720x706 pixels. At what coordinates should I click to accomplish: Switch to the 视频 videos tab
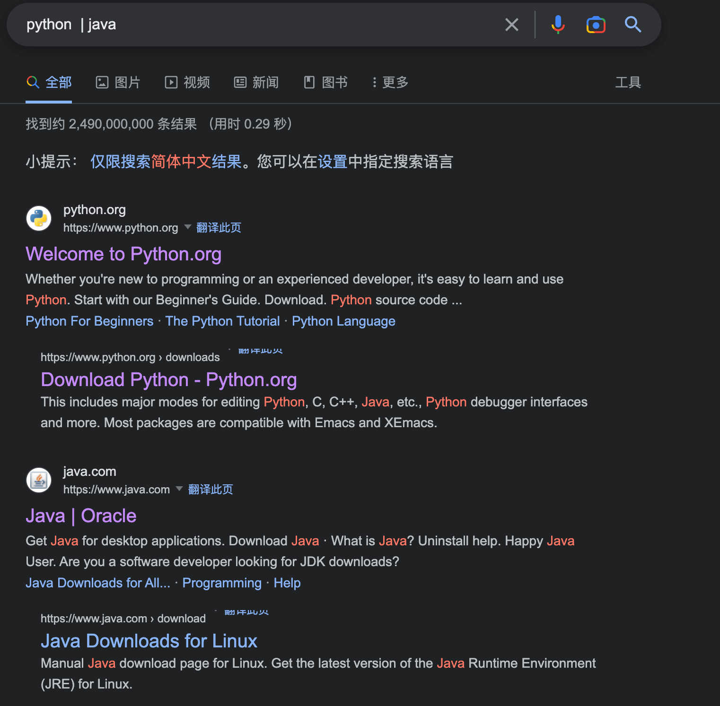point(187,83)
